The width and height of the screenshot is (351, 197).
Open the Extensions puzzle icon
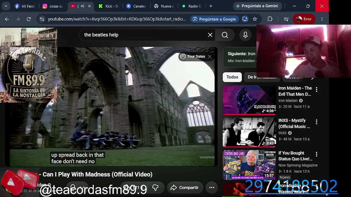270,19
